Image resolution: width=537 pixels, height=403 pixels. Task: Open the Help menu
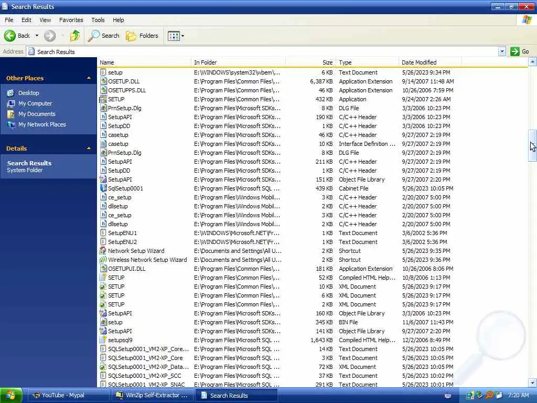coord(119,20)
